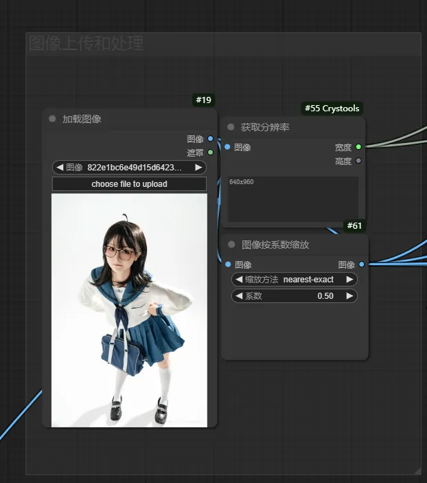Switch 缩放方法 to next option with right arrow
Screen dimensions: 427x483
pos(349,280)
